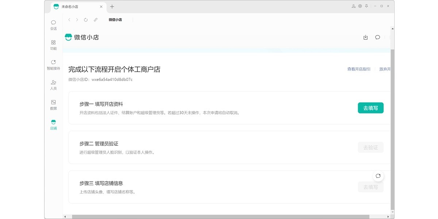
Task: Go back using the left arrow icon
Action: point(69,20)
